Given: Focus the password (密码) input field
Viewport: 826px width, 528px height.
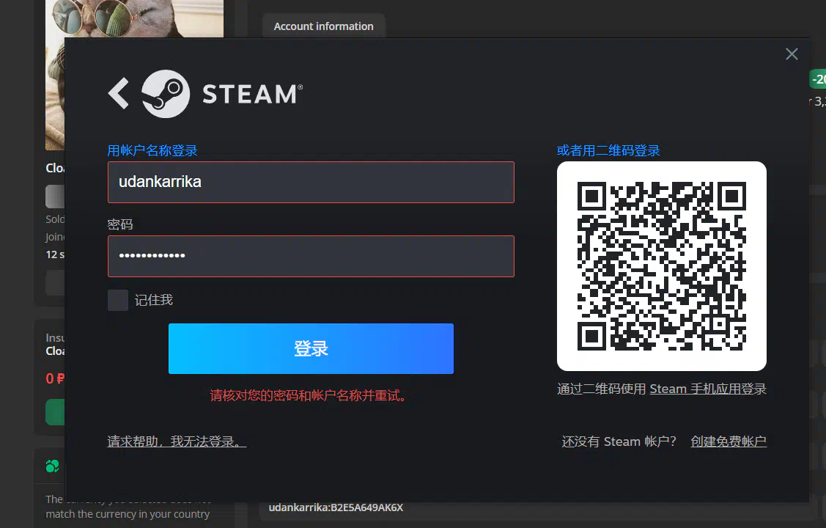Looking at the screenshot, I should (x=311, y=256).
